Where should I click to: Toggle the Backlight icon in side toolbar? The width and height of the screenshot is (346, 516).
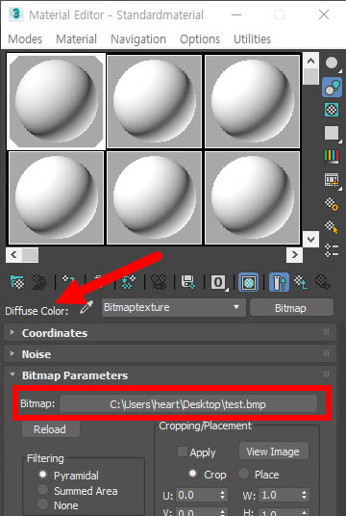point(332,88)
